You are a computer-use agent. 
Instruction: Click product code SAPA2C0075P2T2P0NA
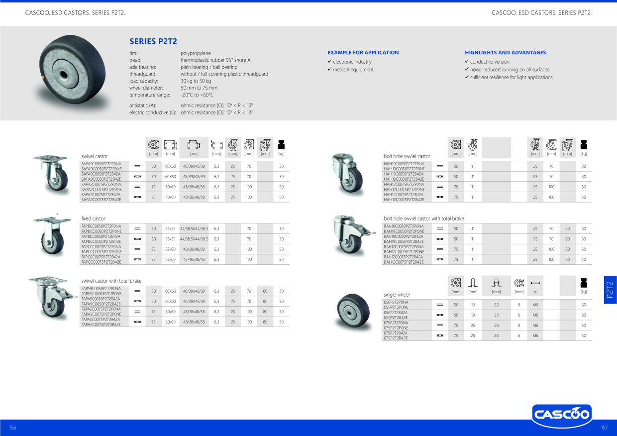101,184
